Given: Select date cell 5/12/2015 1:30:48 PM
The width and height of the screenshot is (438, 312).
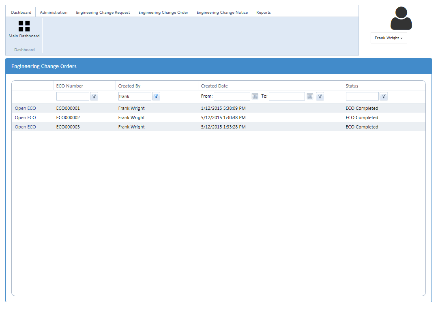Looking at the screenshot, I should [x=223, y=118].
